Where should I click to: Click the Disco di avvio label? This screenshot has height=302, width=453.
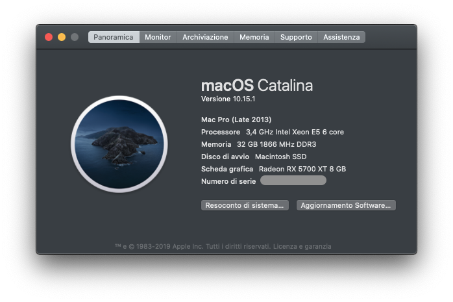225,157
